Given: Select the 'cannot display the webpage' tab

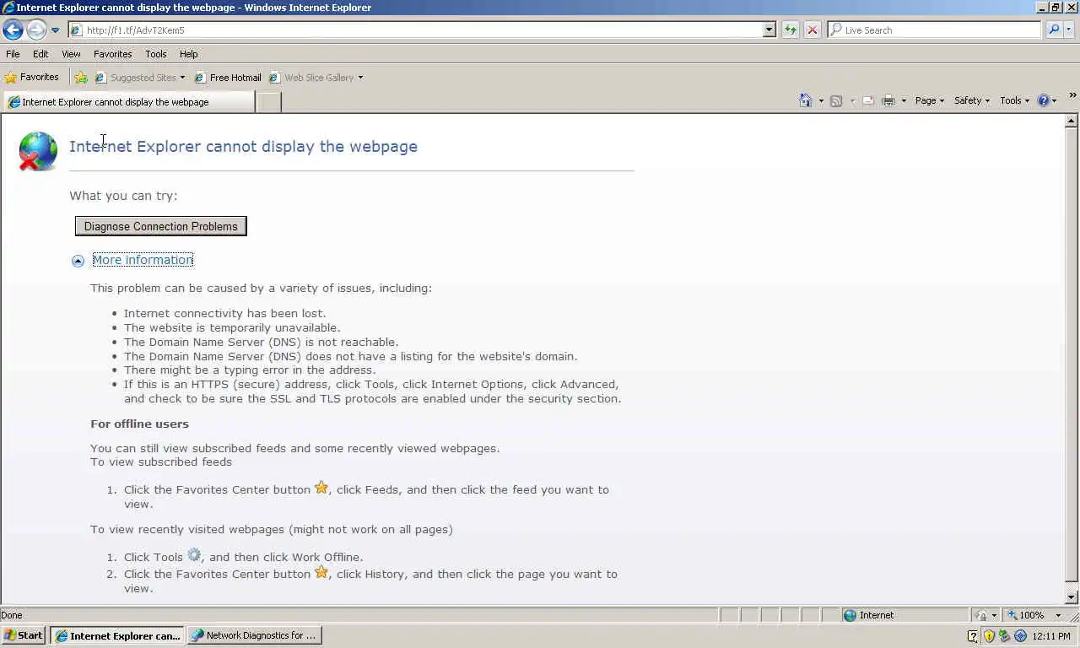Looking at the screenshot, I should click(x=128, y=102).
